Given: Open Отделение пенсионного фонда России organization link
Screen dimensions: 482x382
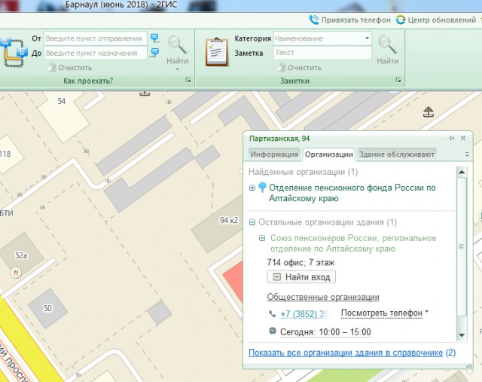Looking at the screenshot, I should [x=352, y=193].
